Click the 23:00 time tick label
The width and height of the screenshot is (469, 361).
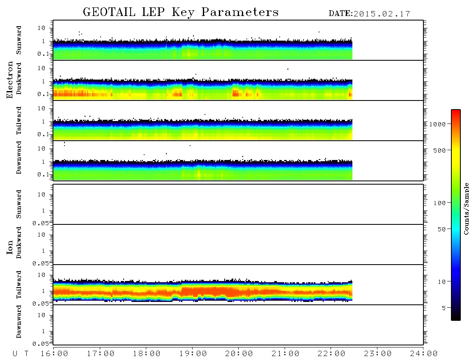point(378,354)
